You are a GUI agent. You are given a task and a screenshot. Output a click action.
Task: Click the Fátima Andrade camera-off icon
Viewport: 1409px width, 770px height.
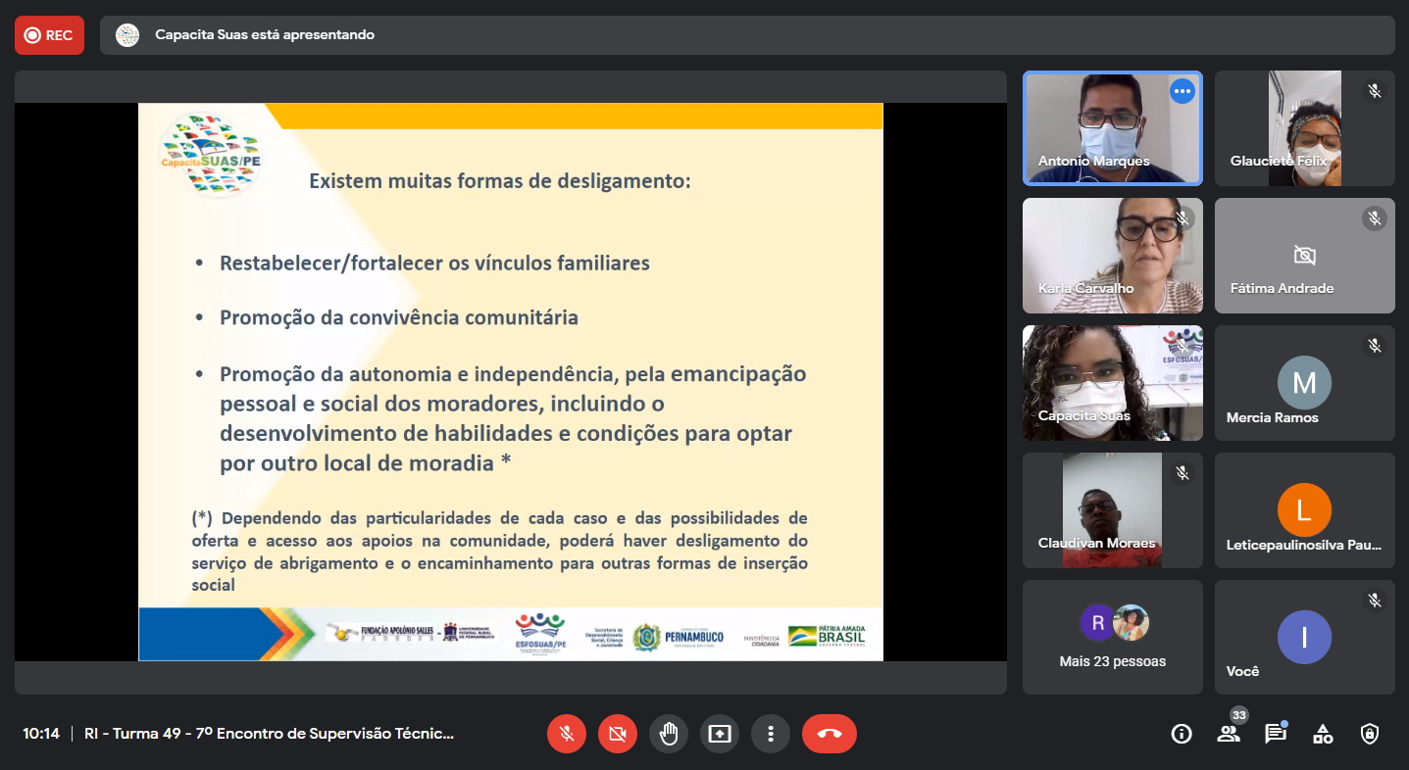coord(1304,256)
